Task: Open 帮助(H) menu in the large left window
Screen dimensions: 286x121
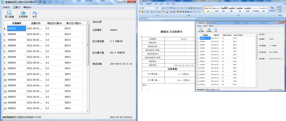Action: click(27, 7)
